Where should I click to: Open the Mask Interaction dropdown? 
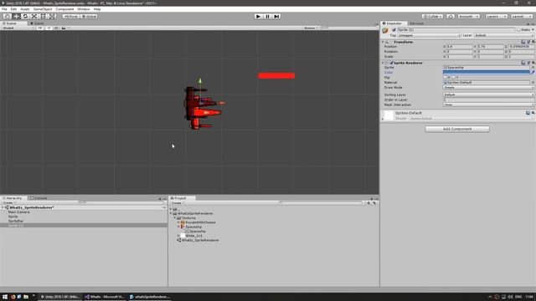point(488,105)
